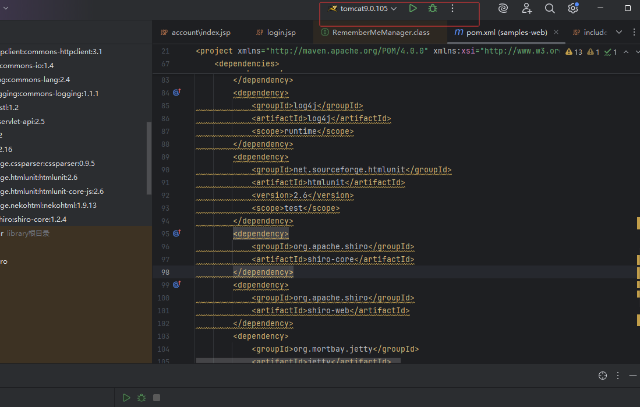The width and height of the screenshot is (640, 407).
Task: Click the crosshair locate icon in bottom panel
Action: pos(603,376)
